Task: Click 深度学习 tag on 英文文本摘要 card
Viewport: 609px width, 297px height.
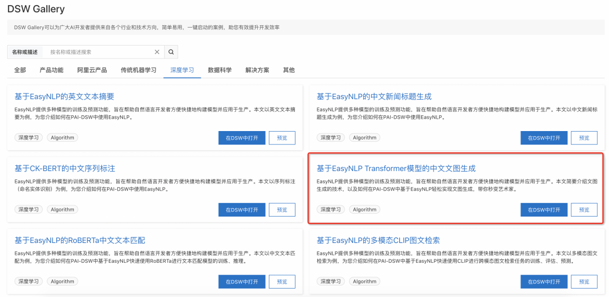Action: pos(29,137)
